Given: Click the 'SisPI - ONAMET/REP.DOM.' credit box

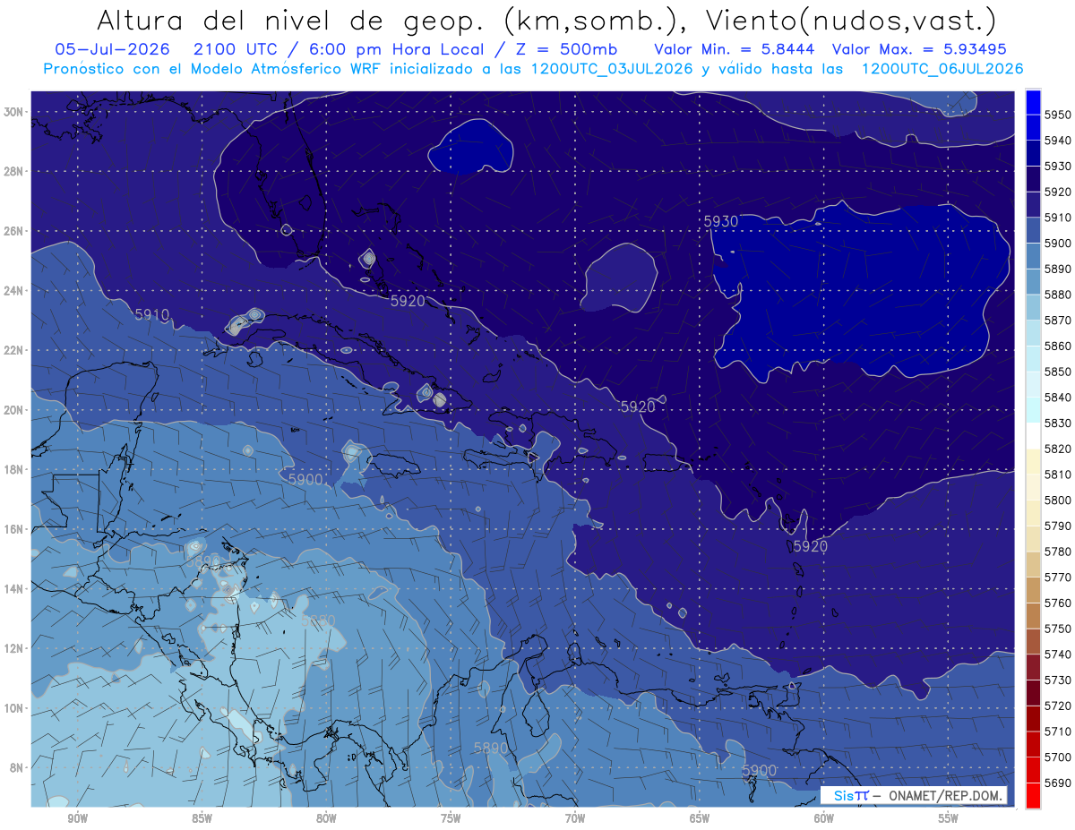Looking at the screenshot, I should 914,795.
